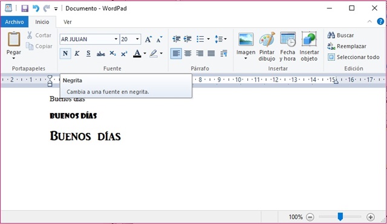The width and height of the screenshot is (387, 224).
Task: Click Cortar button
Action: (x=39, y=35)
